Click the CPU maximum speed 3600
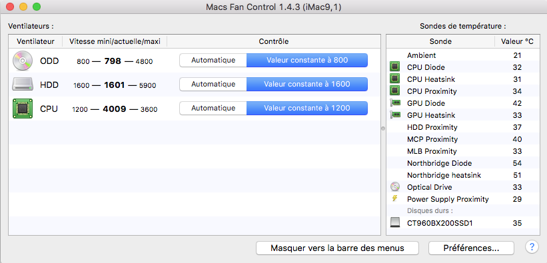Viewport: 547px width, 263px height. 149,109
